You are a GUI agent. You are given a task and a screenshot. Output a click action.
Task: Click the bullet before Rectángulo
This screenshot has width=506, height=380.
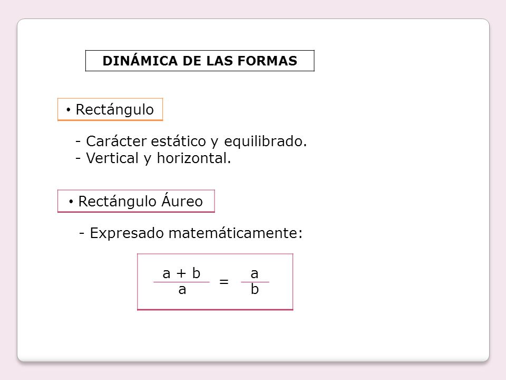tap(68, 110)
